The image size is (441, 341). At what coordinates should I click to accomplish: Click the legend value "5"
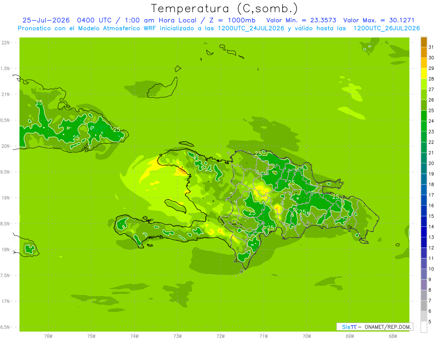(430, 322)
